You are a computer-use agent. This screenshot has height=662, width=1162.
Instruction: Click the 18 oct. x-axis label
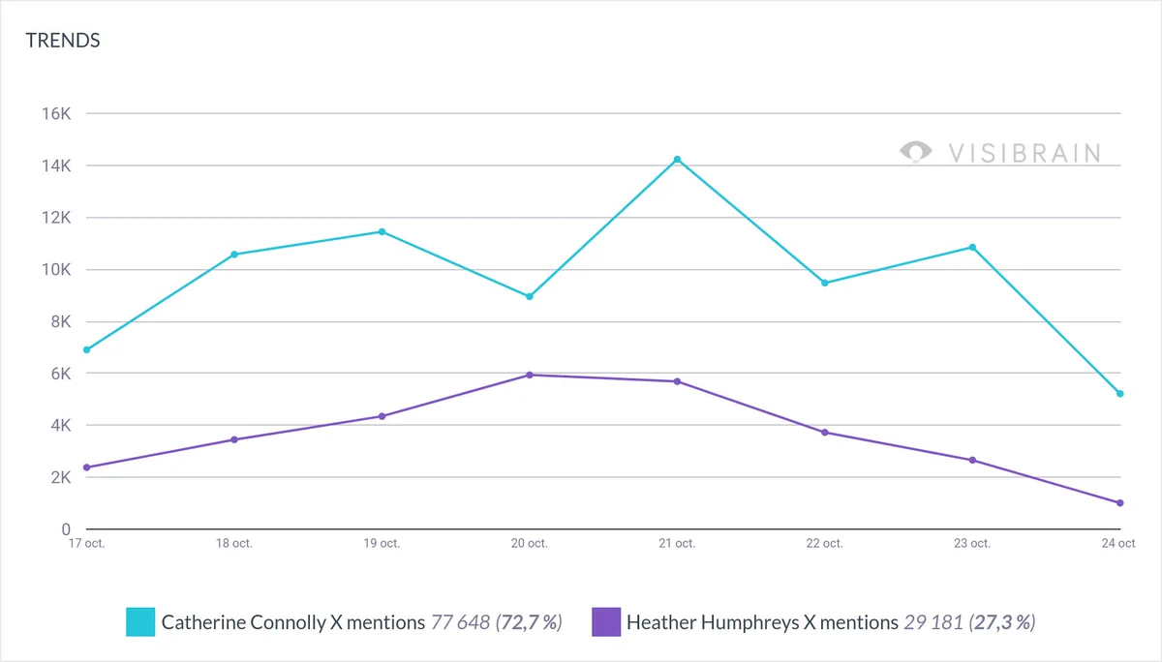pyautogui.click(x=234, y=544)
